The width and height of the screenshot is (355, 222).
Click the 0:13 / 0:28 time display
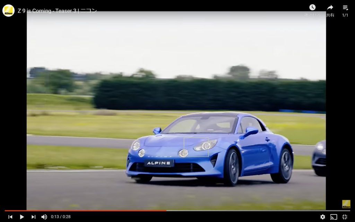(61, 217)
